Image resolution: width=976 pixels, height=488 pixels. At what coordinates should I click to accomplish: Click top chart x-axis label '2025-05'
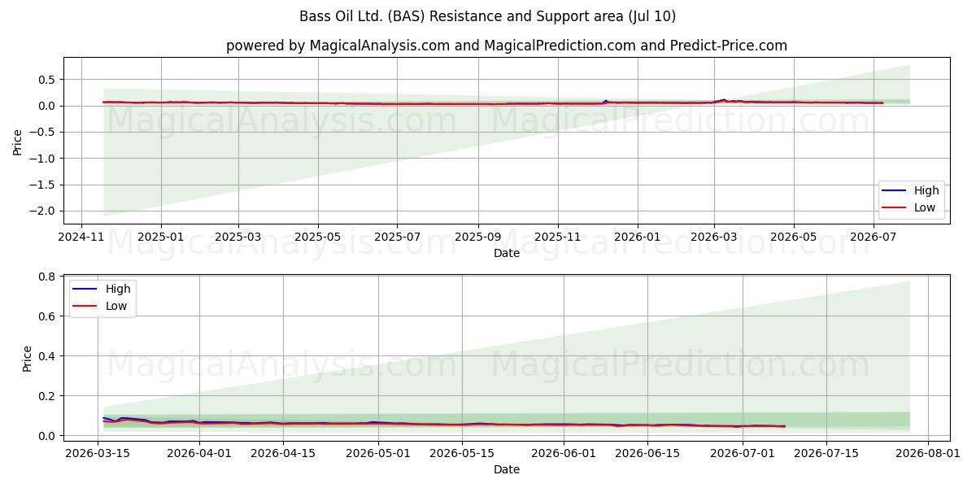[x=317, y=237]
